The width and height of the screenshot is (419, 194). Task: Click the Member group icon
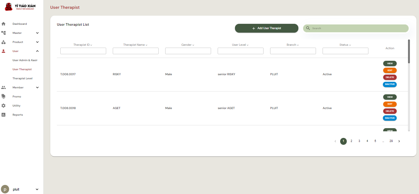point(4,87)
